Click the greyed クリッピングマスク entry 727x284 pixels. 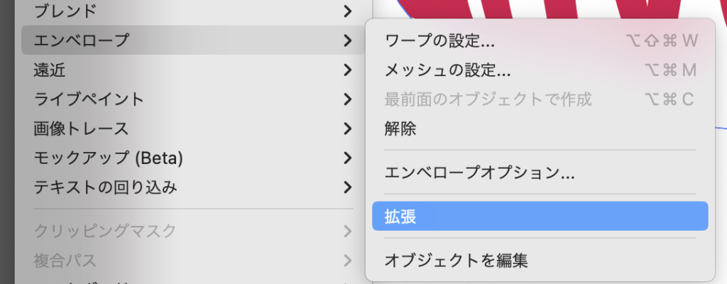point(104,231)
